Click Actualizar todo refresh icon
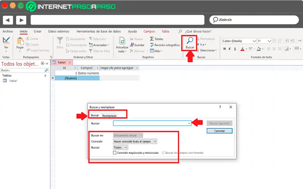303x189 pixels. (122, 41)
